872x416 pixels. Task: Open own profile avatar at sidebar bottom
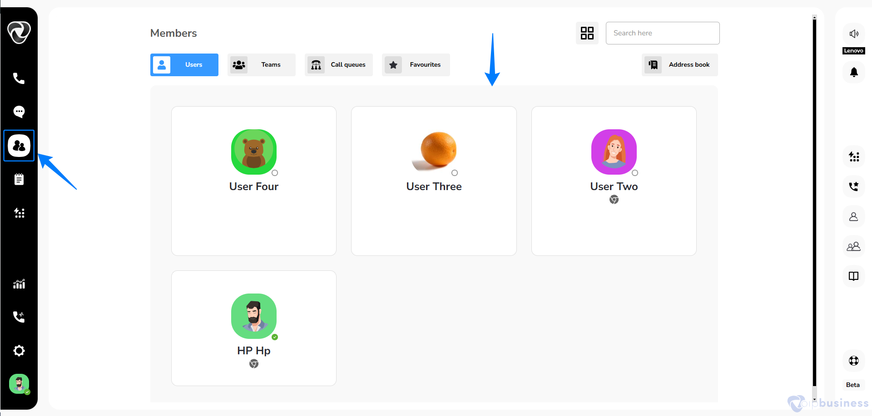click(x=19, y=384)
